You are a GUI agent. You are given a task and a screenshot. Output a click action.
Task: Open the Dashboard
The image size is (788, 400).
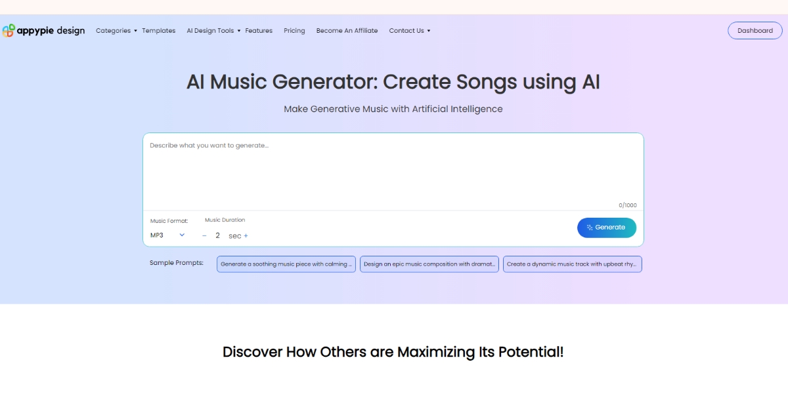755,30
